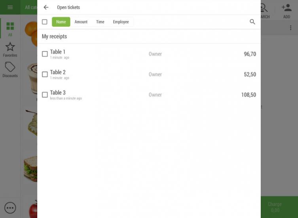
Task: Select the All items grid icon
Action: point(10,26)
